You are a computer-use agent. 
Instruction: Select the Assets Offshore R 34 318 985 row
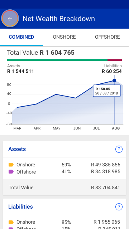[64, 172]
